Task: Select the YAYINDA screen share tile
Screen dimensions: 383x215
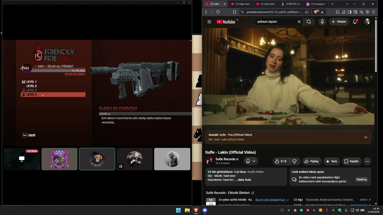Action: [22, 159]
